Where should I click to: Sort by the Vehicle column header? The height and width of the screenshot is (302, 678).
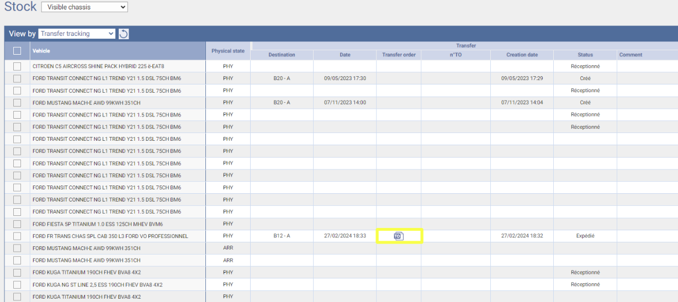coord(41,51)
